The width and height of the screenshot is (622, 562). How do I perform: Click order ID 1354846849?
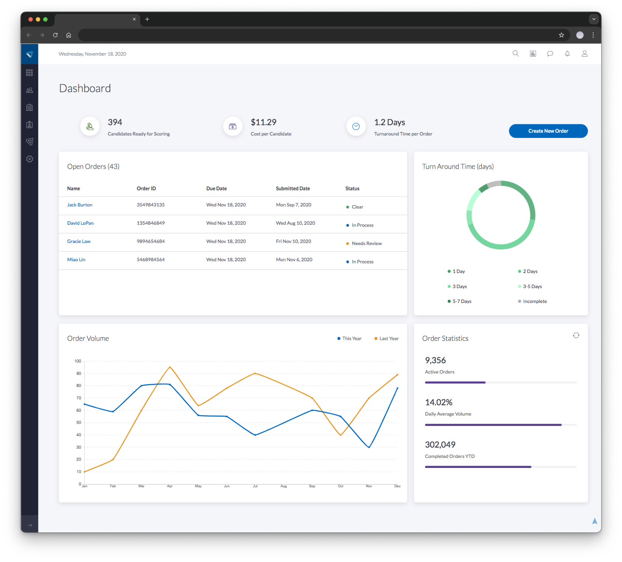coord(151,223)
